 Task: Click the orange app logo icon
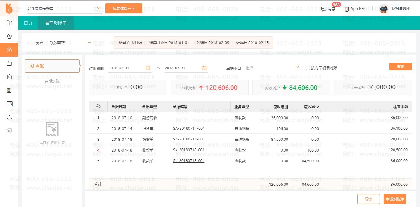[x=9, y=9]
